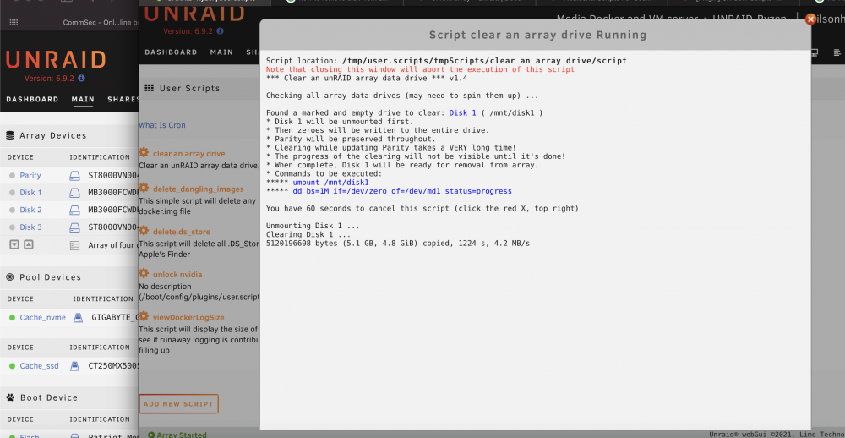
Task: Click the Parity drive icon
Action: (74, 175)
